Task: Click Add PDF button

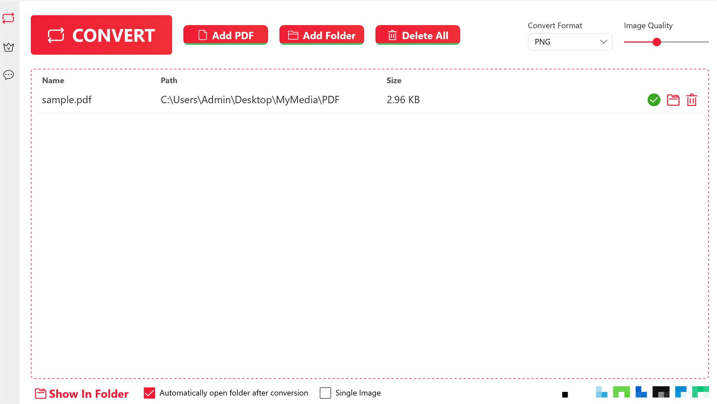Action: click(225, 35)
